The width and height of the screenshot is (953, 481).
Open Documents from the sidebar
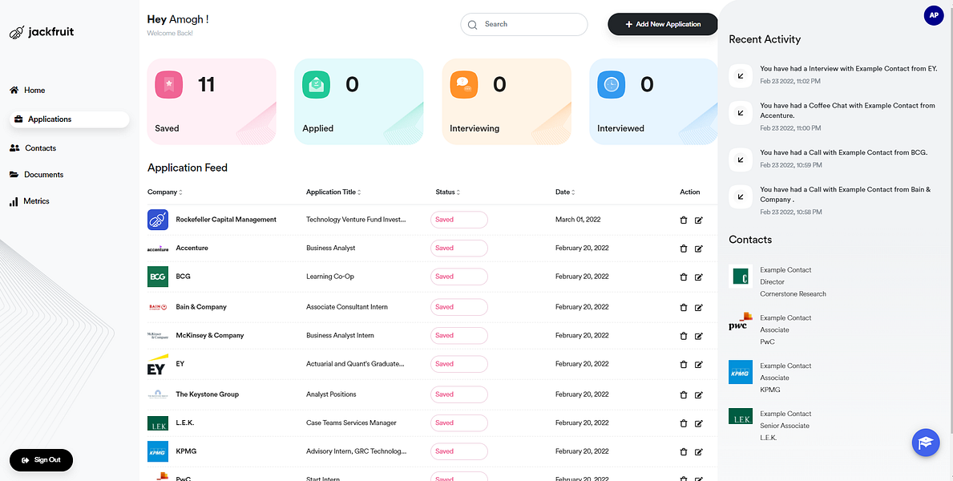pos(36,175)
